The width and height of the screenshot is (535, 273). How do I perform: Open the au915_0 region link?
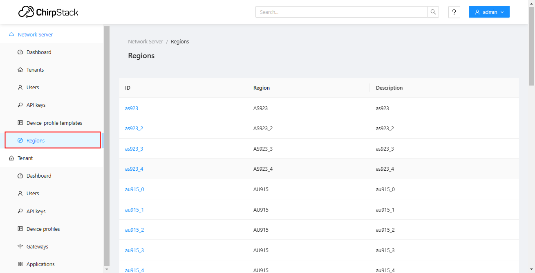point(134,190)
